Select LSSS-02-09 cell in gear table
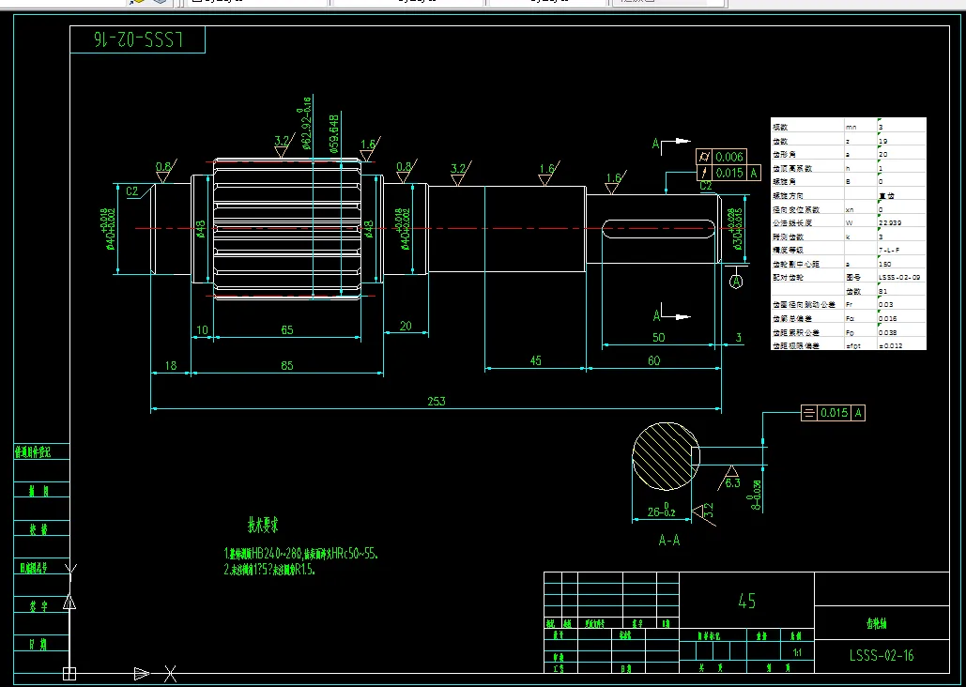The image size is (966, 687). pyautogui.click(x=898, y=278)
